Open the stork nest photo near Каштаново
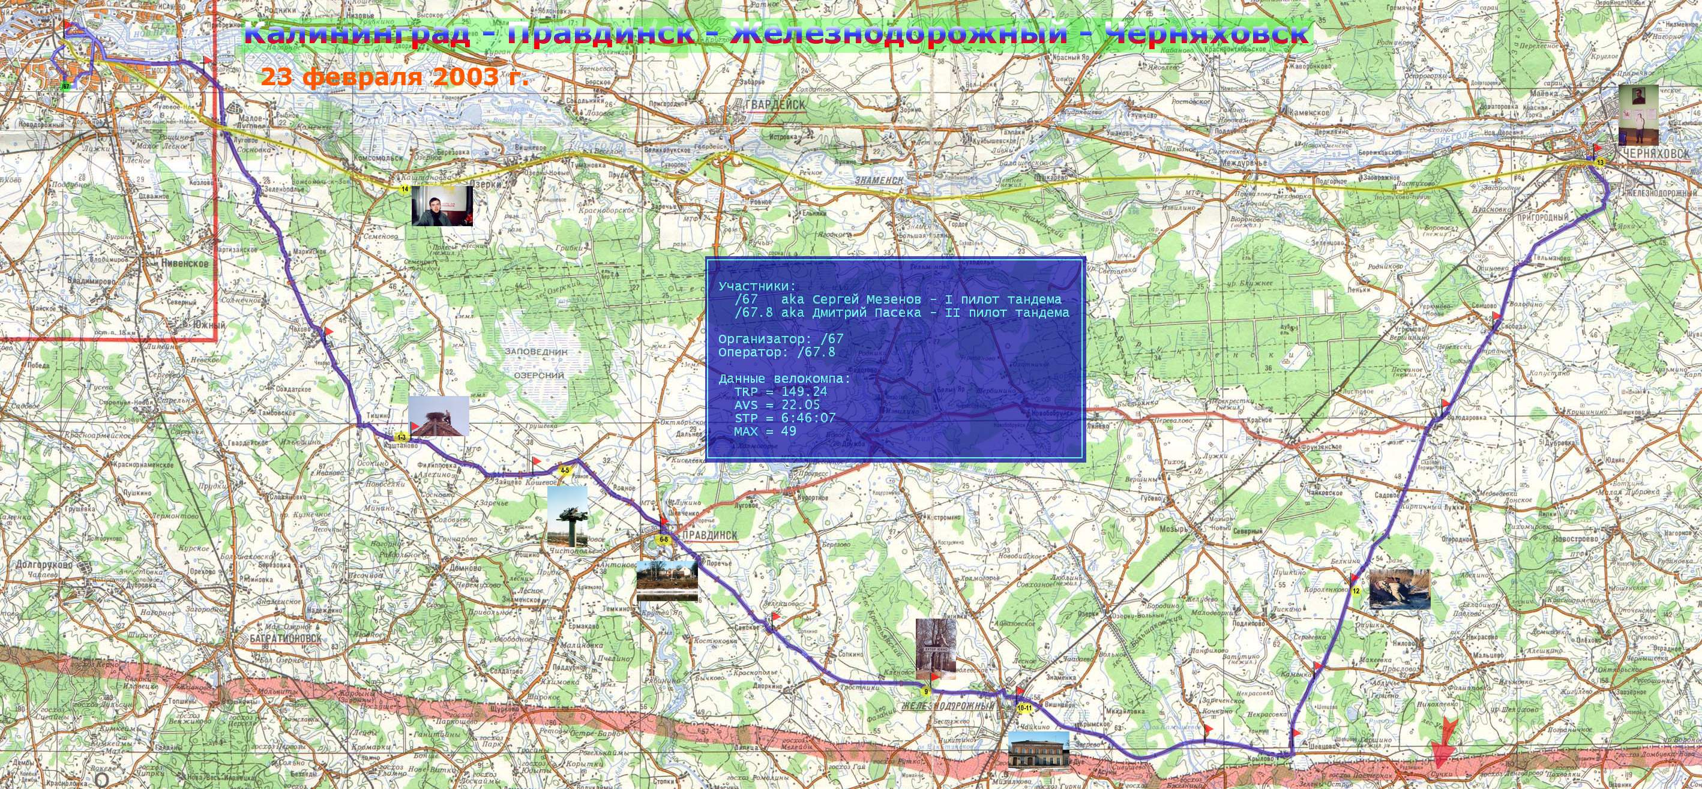 click(439, 416)
